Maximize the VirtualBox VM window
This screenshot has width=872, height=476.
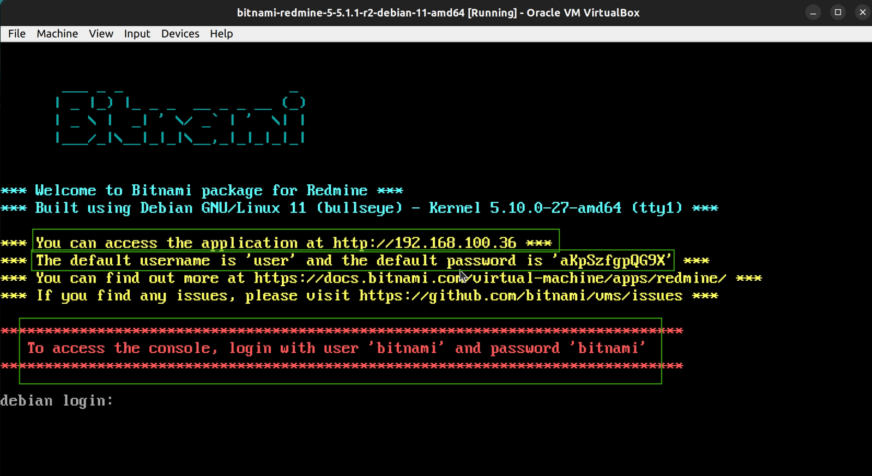[838, 13]
